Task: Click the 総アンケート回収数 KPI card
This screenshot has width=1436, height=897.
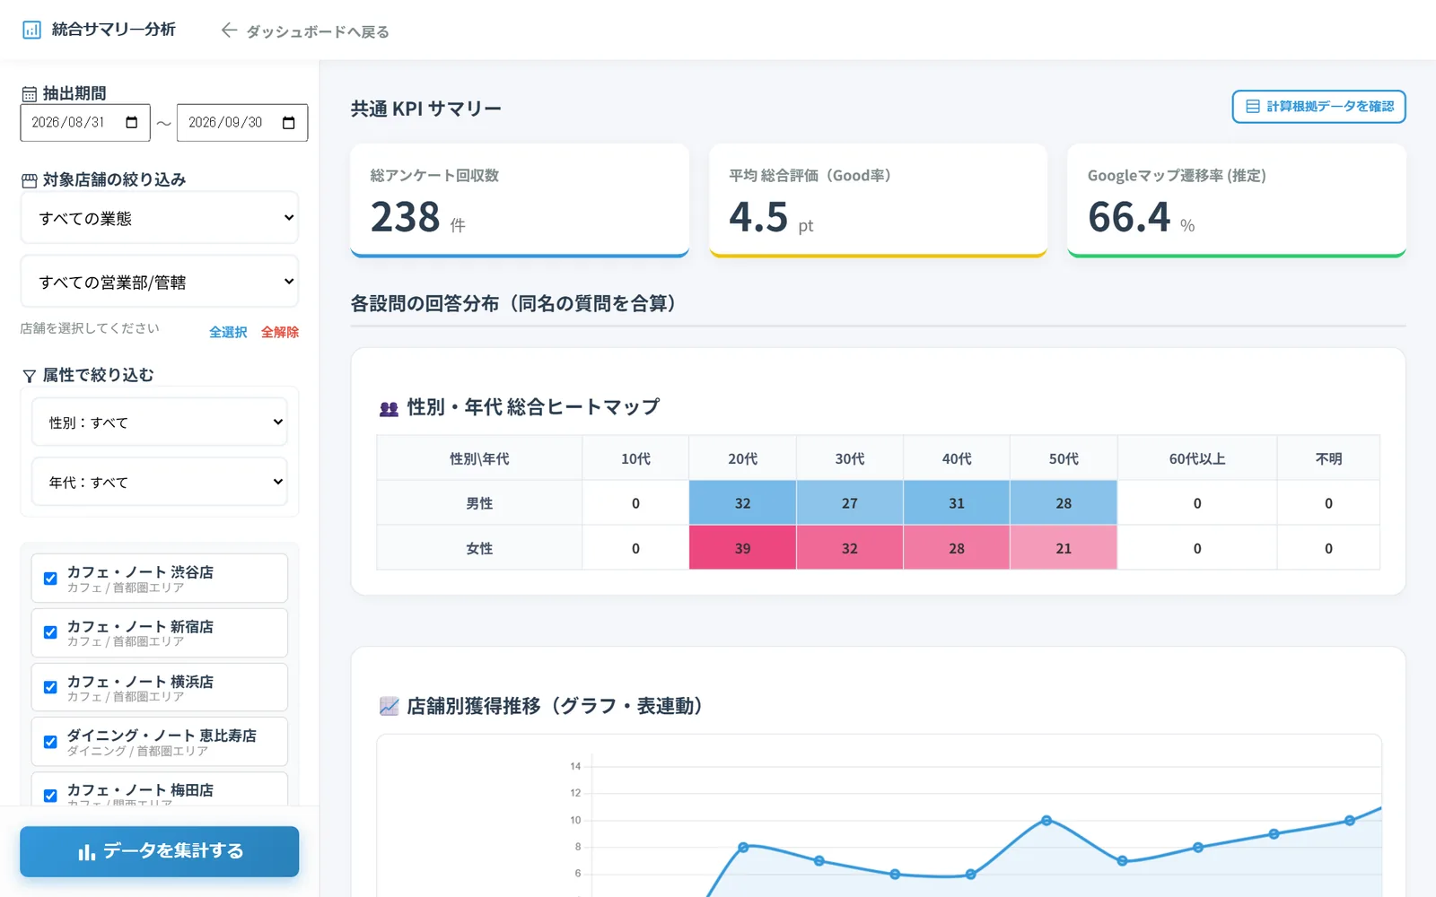Action: coord(520,200)
